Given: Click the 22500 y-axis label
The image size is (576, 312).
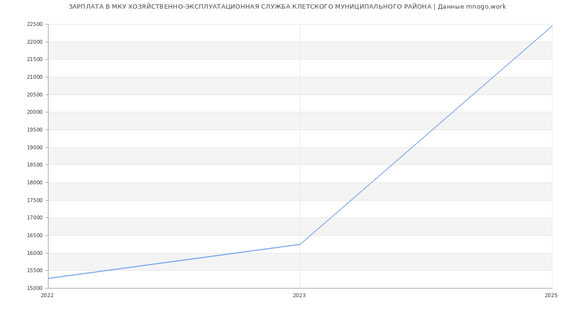Looking at the screenshot, I should [35, 24].
